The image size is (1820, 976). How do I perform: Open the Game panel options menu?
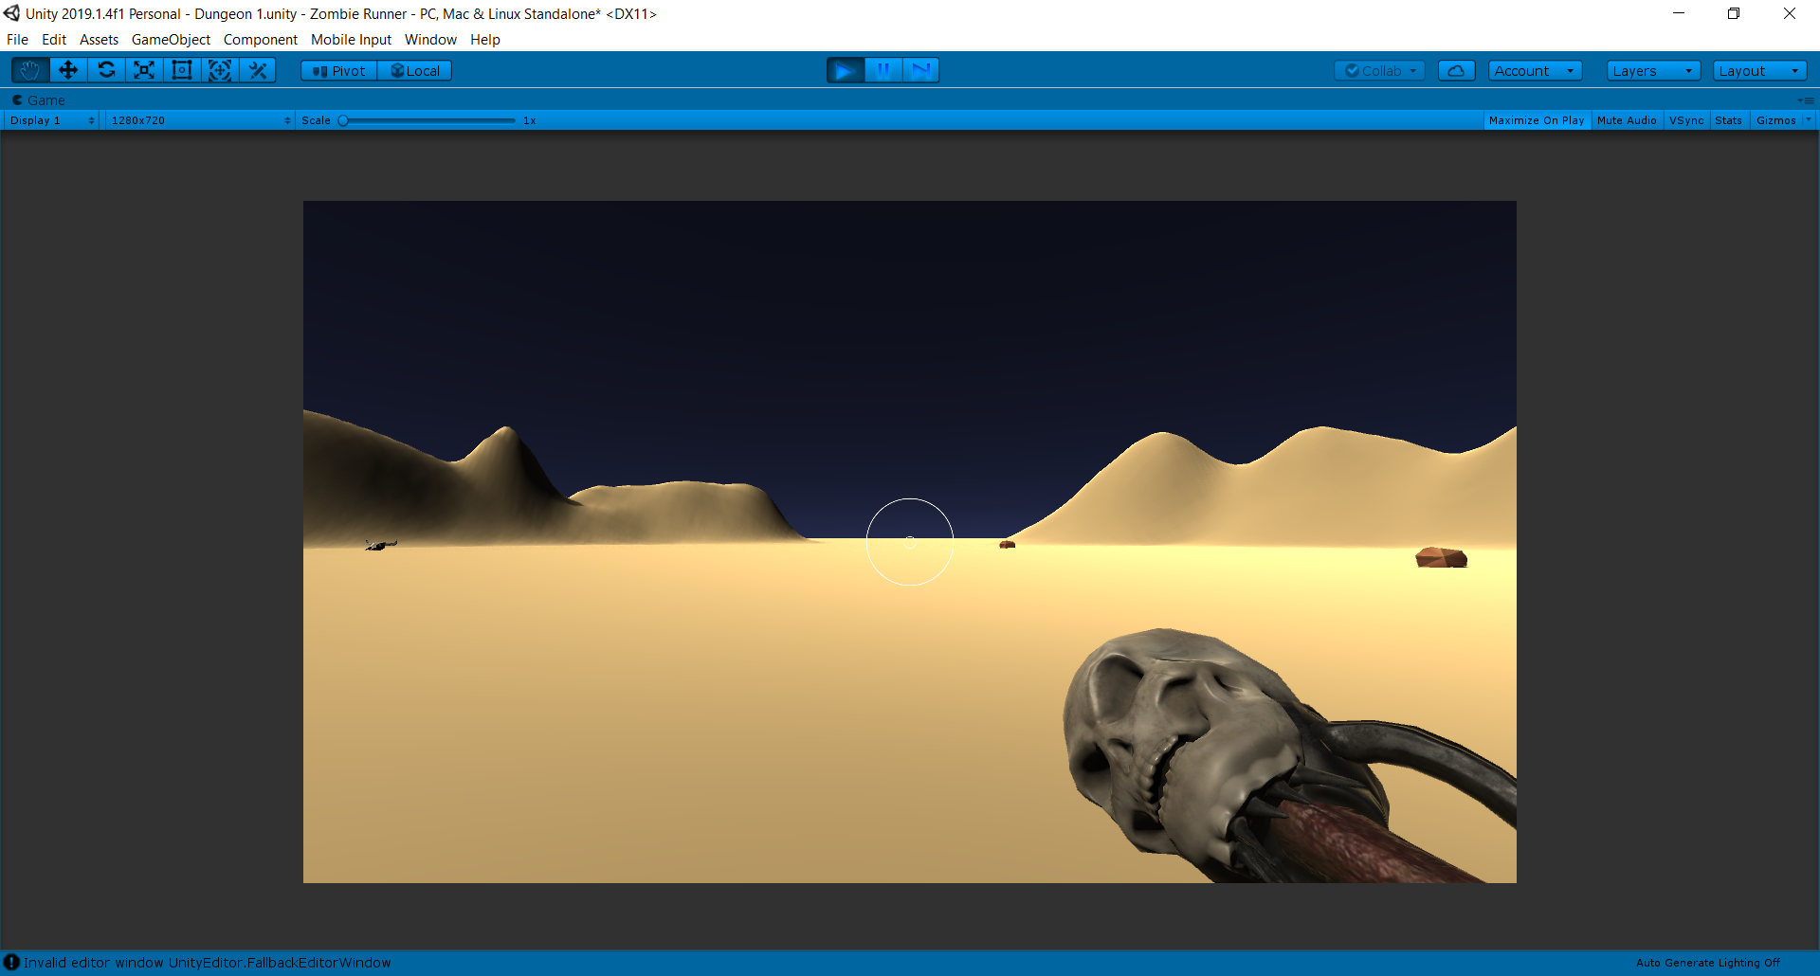coord(1806,99)
